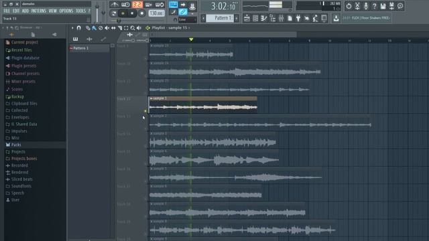Toggle the metronome icon
The width and height of the screenshot is (429, 241).
point(115,5)
